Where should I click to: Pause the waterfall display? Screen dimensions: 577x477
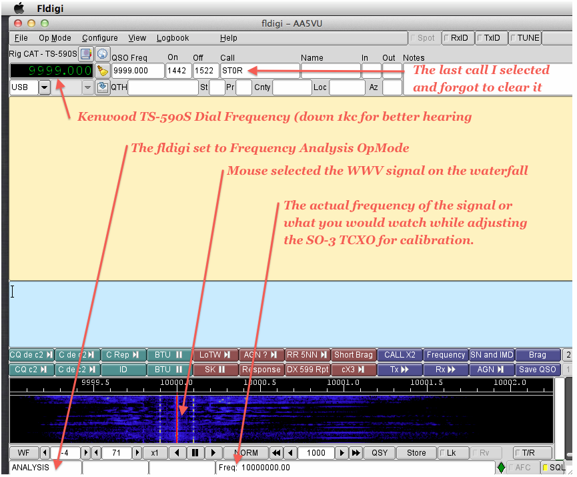(195, 453)
